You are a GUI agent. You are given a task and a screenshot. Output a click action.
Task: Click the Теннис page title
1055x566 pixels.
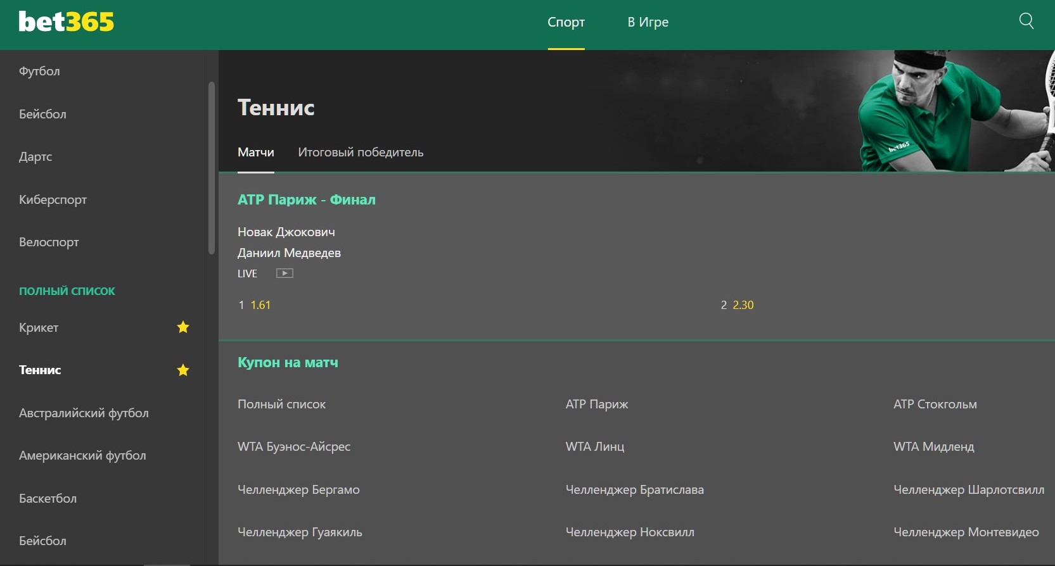click(x=276, y=108)
